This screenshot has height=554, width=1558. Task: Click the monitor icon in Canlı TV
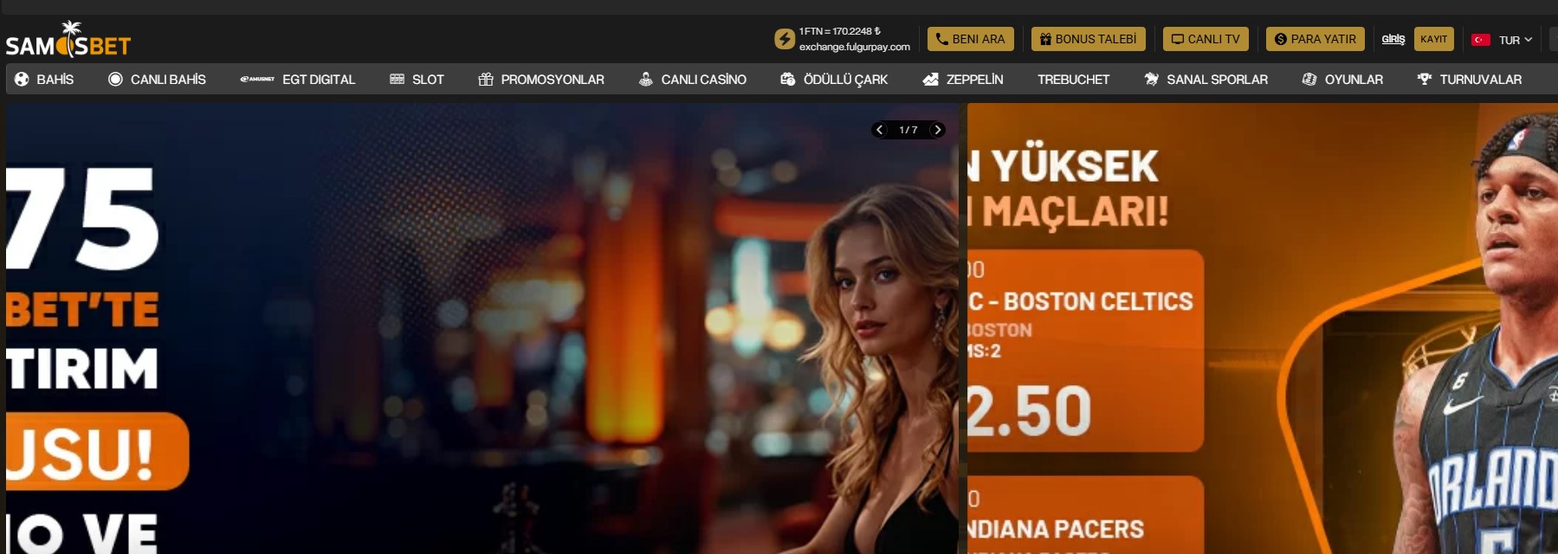click(x=1178, y=39)
